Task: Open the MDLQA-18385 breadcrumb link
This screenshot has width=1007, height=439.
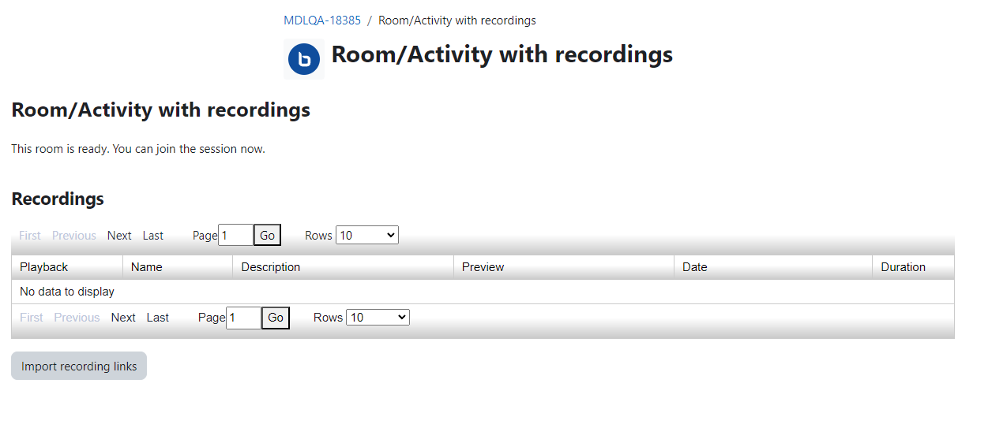Action: click(x=322, y=20)
